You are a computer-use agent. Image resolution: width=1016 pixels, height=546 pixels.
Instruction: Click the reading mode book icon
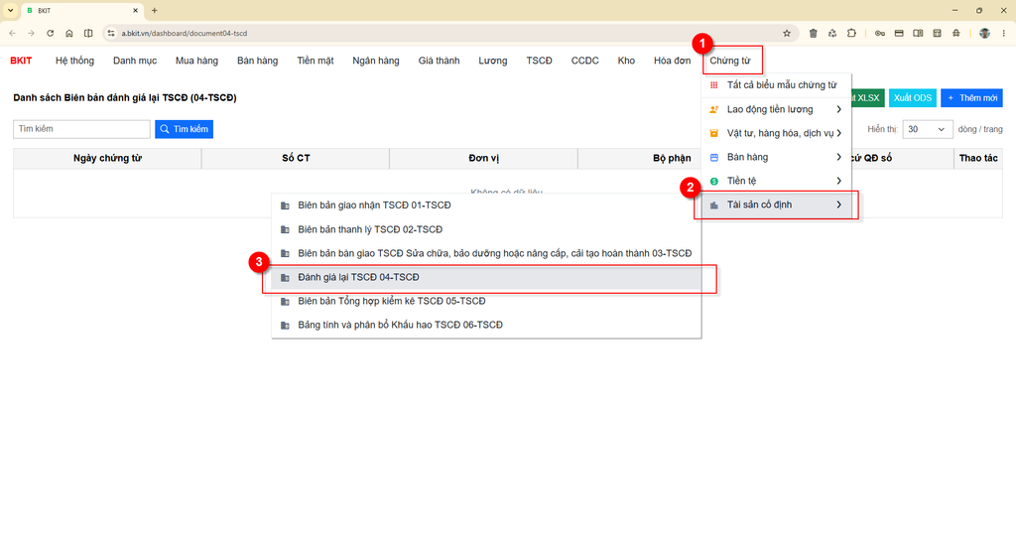918,33
